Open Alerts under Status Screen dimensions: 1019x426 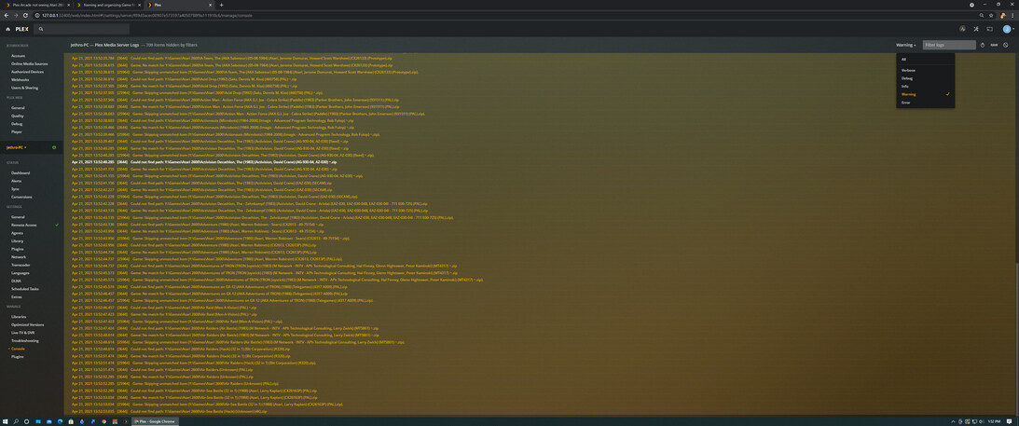[x=17, y=181]
